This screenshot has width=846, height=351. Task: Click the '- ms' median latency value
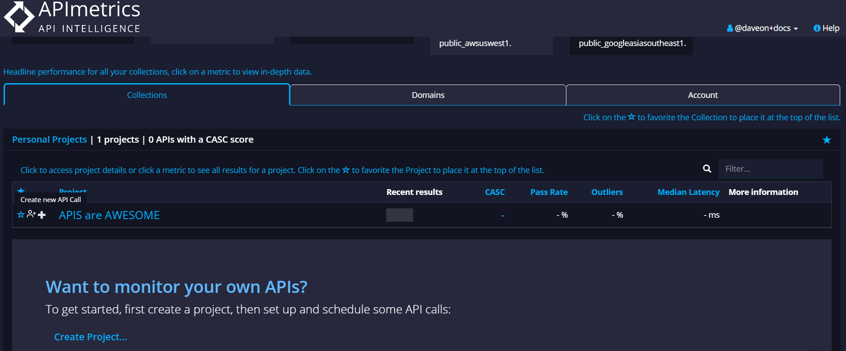[712, 215]
